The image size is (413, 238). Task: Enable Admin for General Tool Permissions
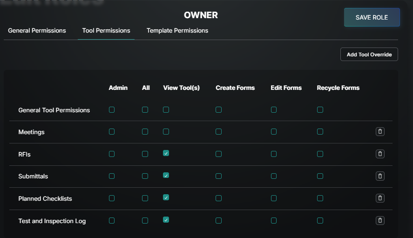click(112, 110)
